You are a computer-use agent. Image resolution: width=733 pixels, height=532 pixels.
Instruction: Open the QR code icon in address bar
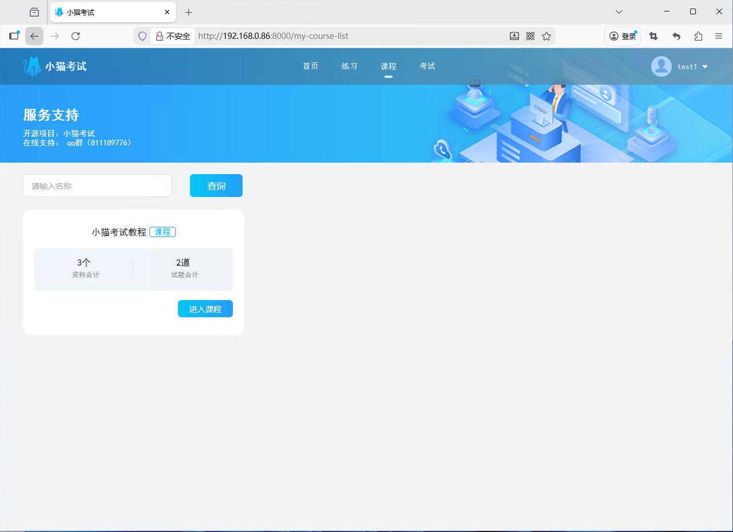[x=530, y=36]
